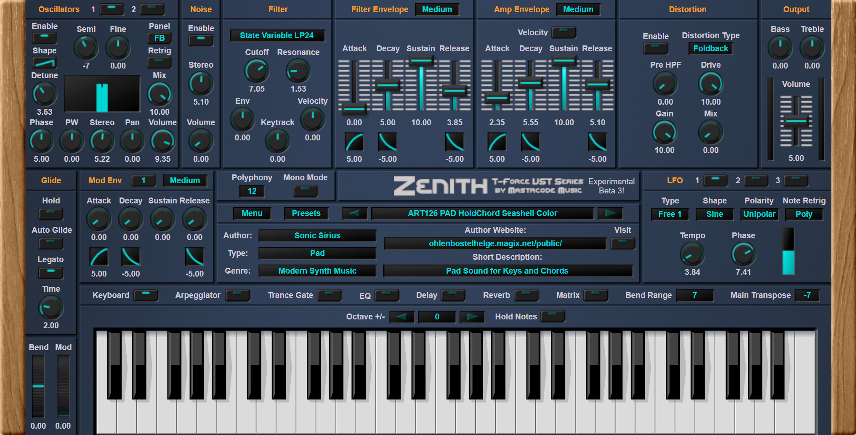
Task: Click the Amp Envelope attack curve icon
Action: (497, 142)
